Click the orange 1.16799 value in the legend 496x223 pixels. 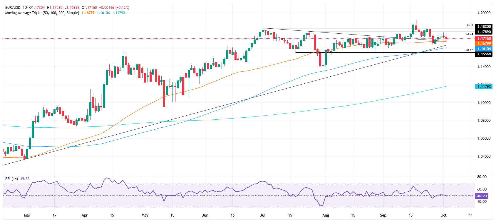coord(88,13)
